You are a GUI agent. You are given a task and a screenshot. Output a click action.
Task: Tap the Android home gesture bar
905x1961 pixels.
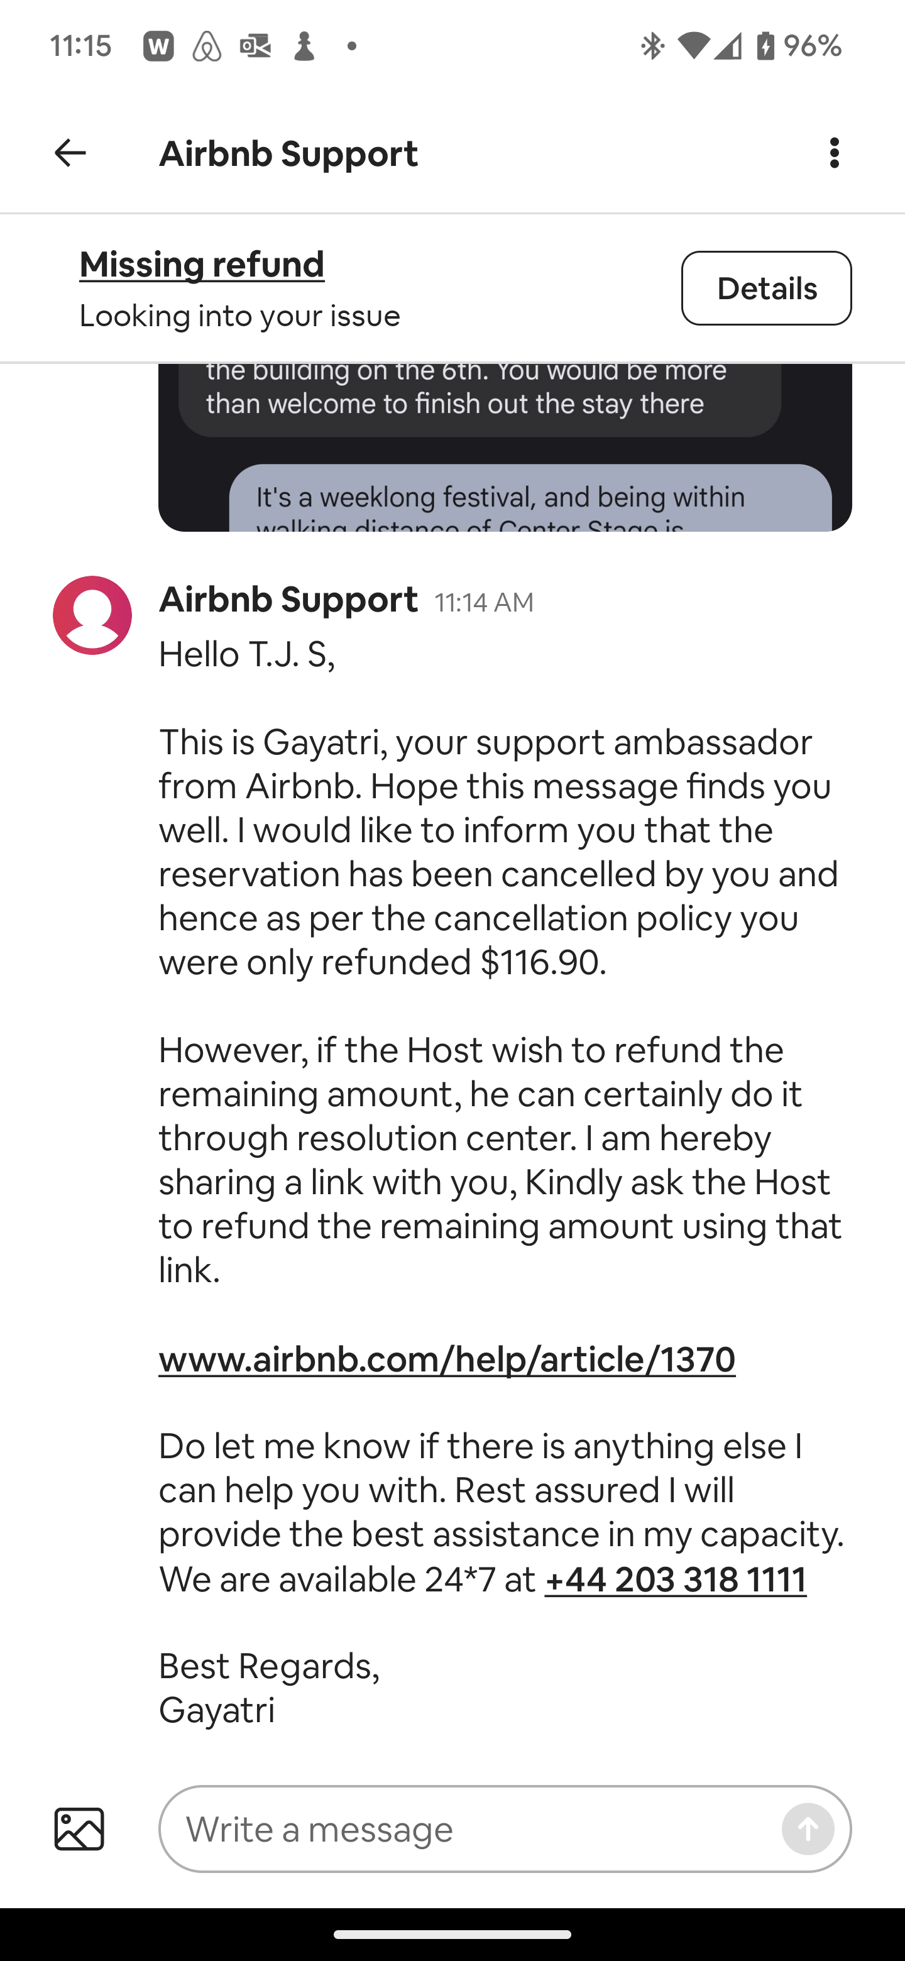(x=452, y=1935)
